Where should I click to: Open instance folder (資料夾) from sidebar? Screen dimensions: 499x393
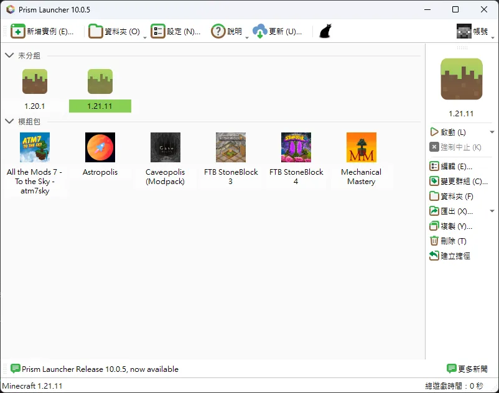(434, 196)
